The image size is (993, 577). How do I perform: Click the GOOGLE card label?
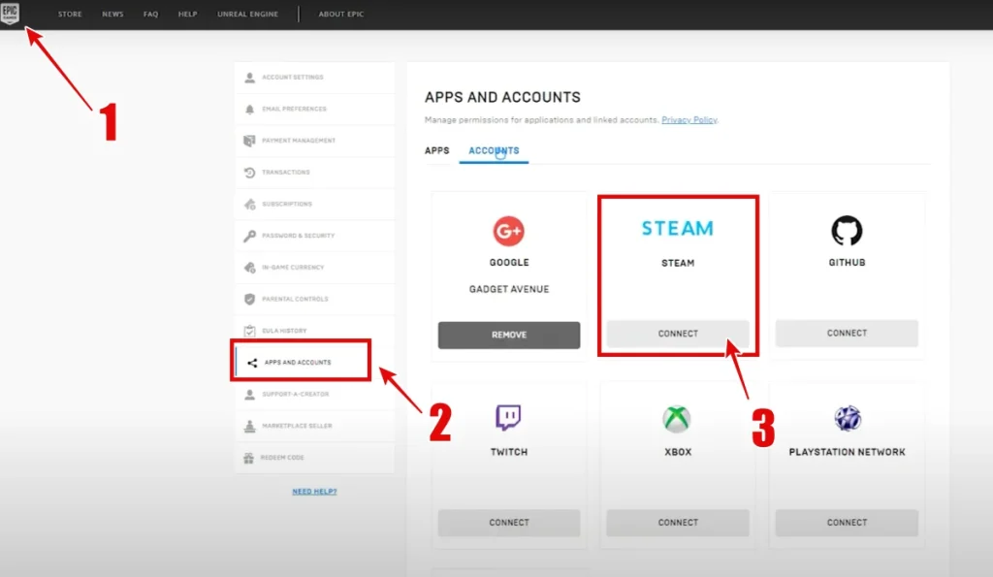[509, 262]
